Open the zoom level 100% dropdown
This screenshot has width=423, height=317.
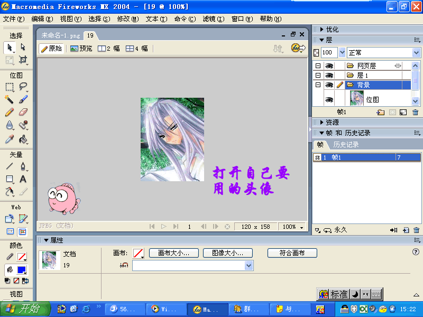301,227
